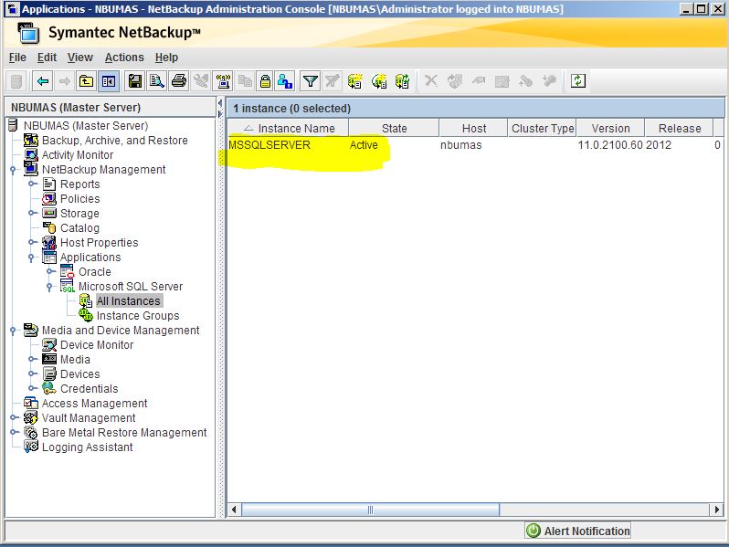Click the padlock icon in toolbar
The image size is (729, 547).
[x=266, y=81]
